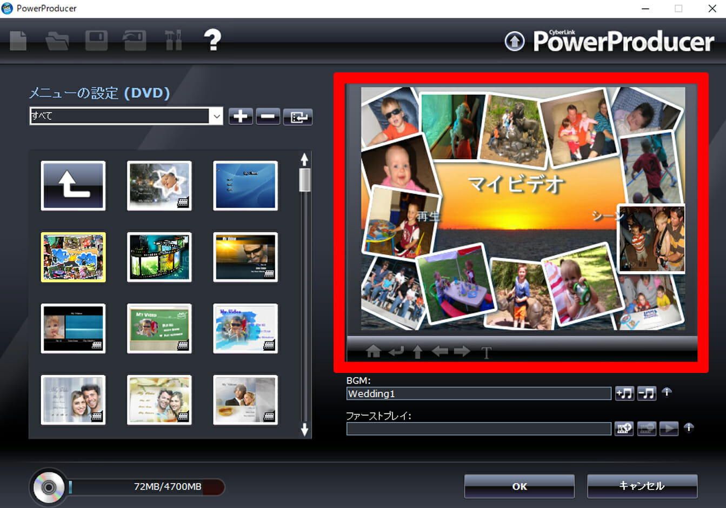Remove the menu template with the minus button
The image size is (726, 508).
pyautogui.click(x=268, y=116)
